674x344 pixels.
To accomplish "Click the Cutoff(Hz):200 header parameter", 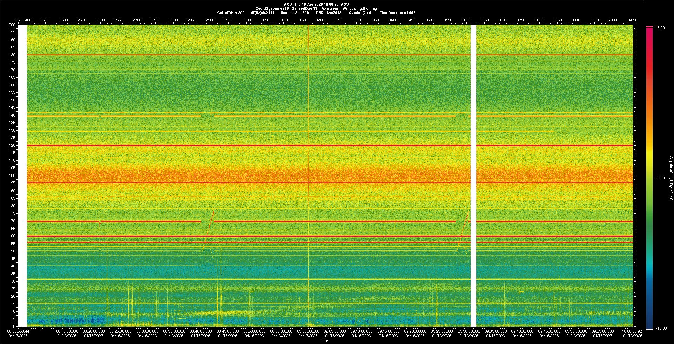I will tap(231, 13).
